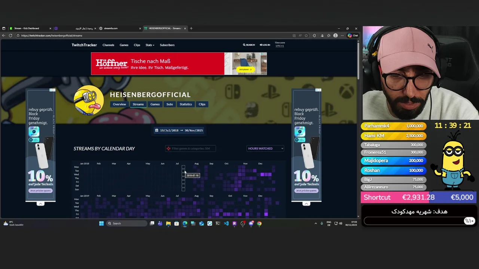Expand the Stats dropdown menu
Viewport: 479px width, 269px height.
[150, 45]
